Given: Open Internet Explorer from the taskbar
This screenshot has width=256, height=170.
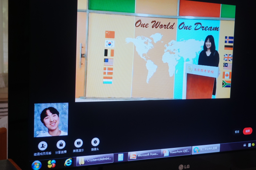Looking at the screenshot, I should pyautogui.click(x=68, y=162).
